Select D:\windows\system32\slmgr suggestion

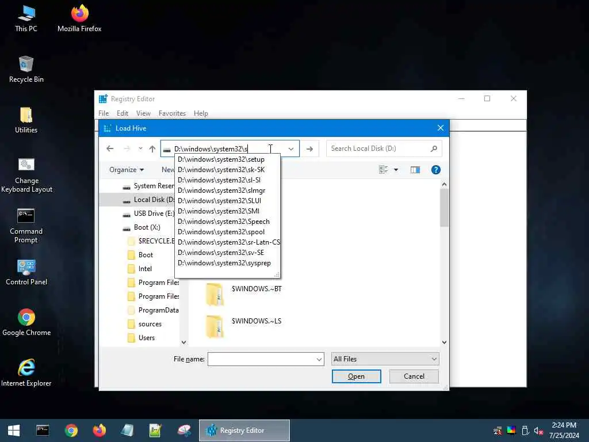227,190
